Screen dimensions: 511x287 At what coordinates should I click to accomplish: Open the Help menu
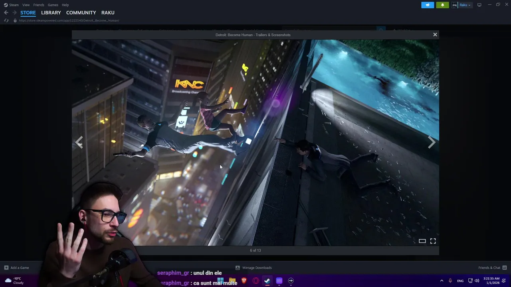[x=65, y=5]
